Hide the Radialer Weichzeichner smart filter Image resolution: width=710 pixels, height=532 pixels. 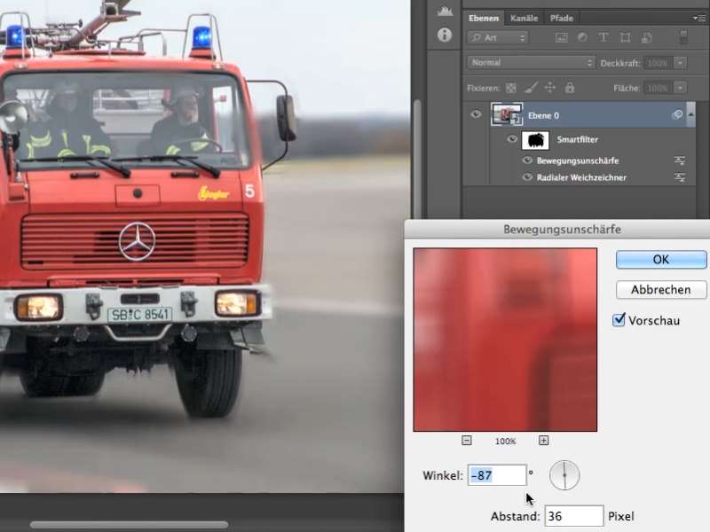pos(527,177)
